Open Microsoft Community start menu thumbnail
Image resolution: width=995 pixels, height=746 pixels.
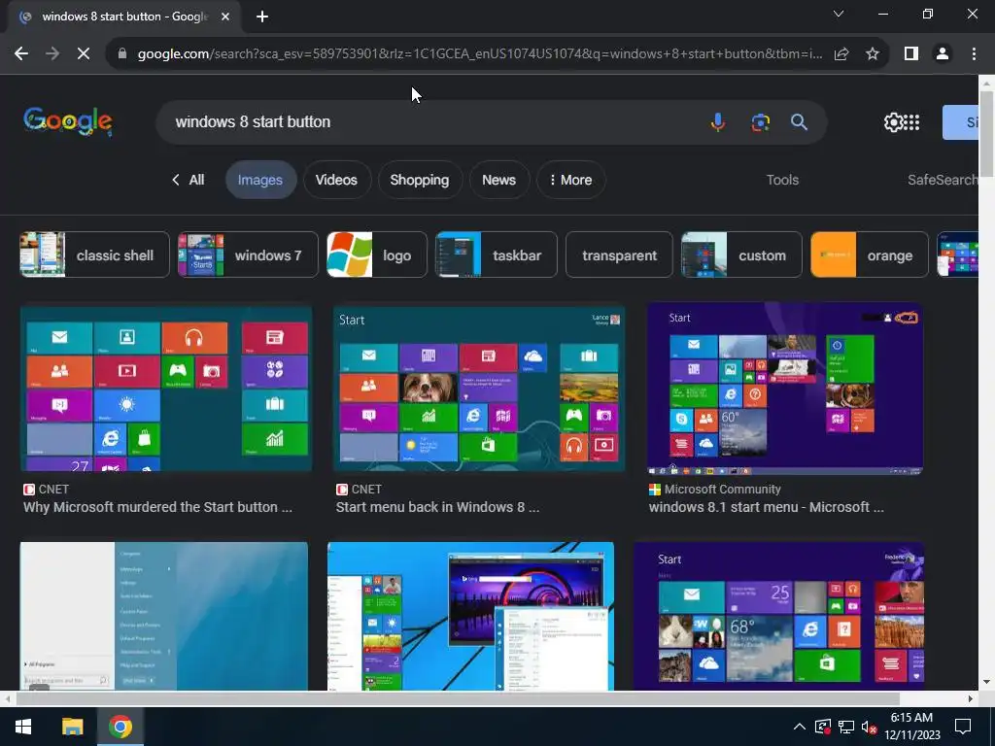785,389
